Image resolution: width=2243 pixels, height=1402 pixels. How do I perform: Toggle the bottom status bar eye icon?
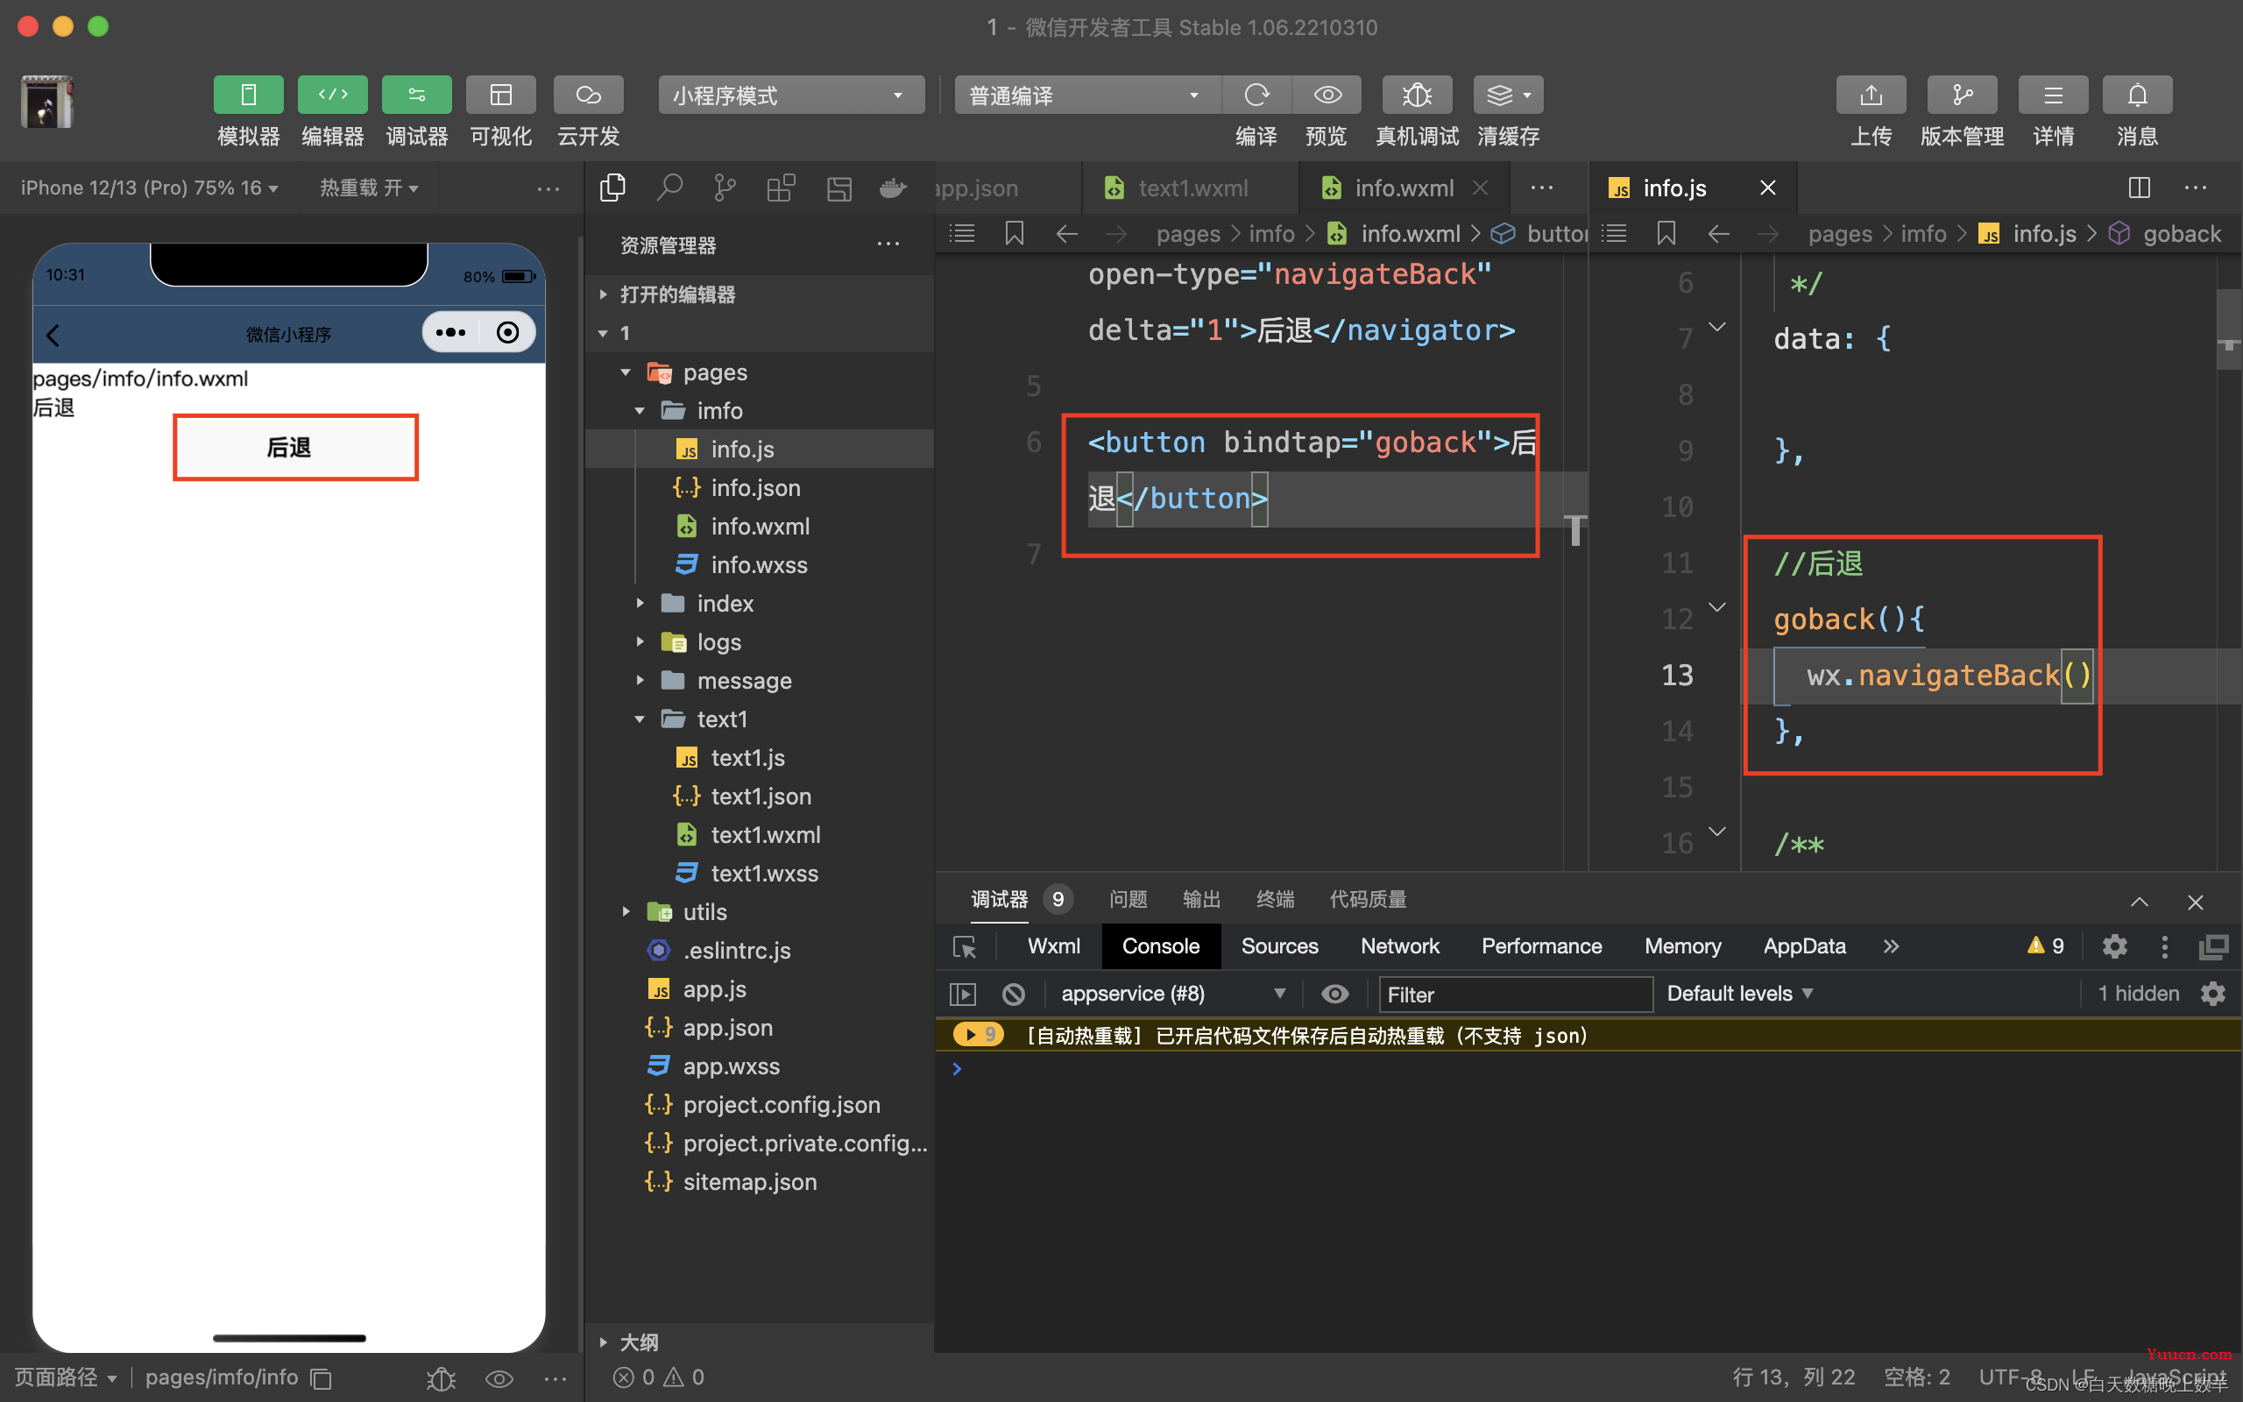499,1379
